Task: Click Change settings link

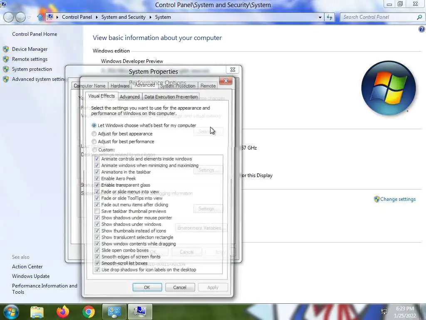Action: point(398,199)
